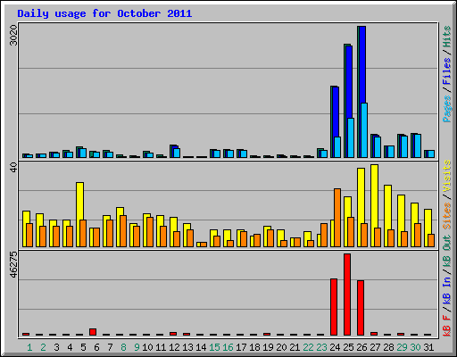Viewport: 457px width, 357px height.
Task: Click day 26 on the x-axis
Action: (361, 347)
